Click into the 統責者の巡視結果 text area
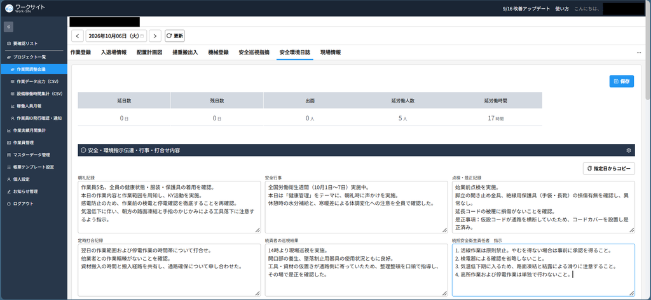This screenshot has width=651, height=300. click(356, 270)
